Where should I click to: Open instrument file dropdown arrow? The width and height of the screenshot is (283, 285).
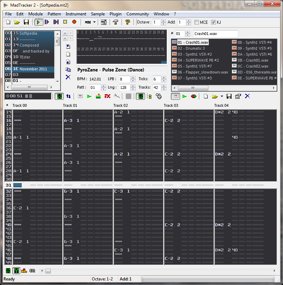[x=222, y=96]
